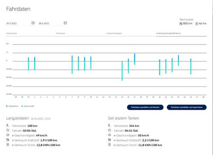The width and height of the screenshot is (213, 155).
Task: Click the Strom consumption icon under Langzeitdaten
Action: [8, 144]
